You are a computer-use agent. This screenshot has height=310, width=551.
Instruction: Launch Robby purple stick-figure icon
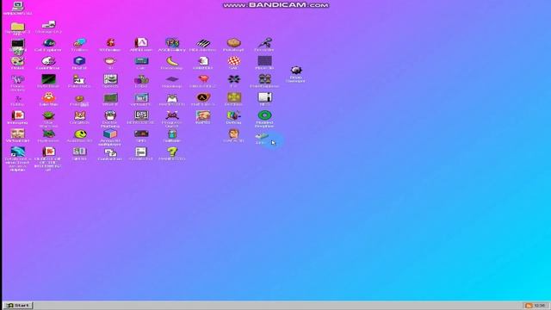(x=17, y=99)
